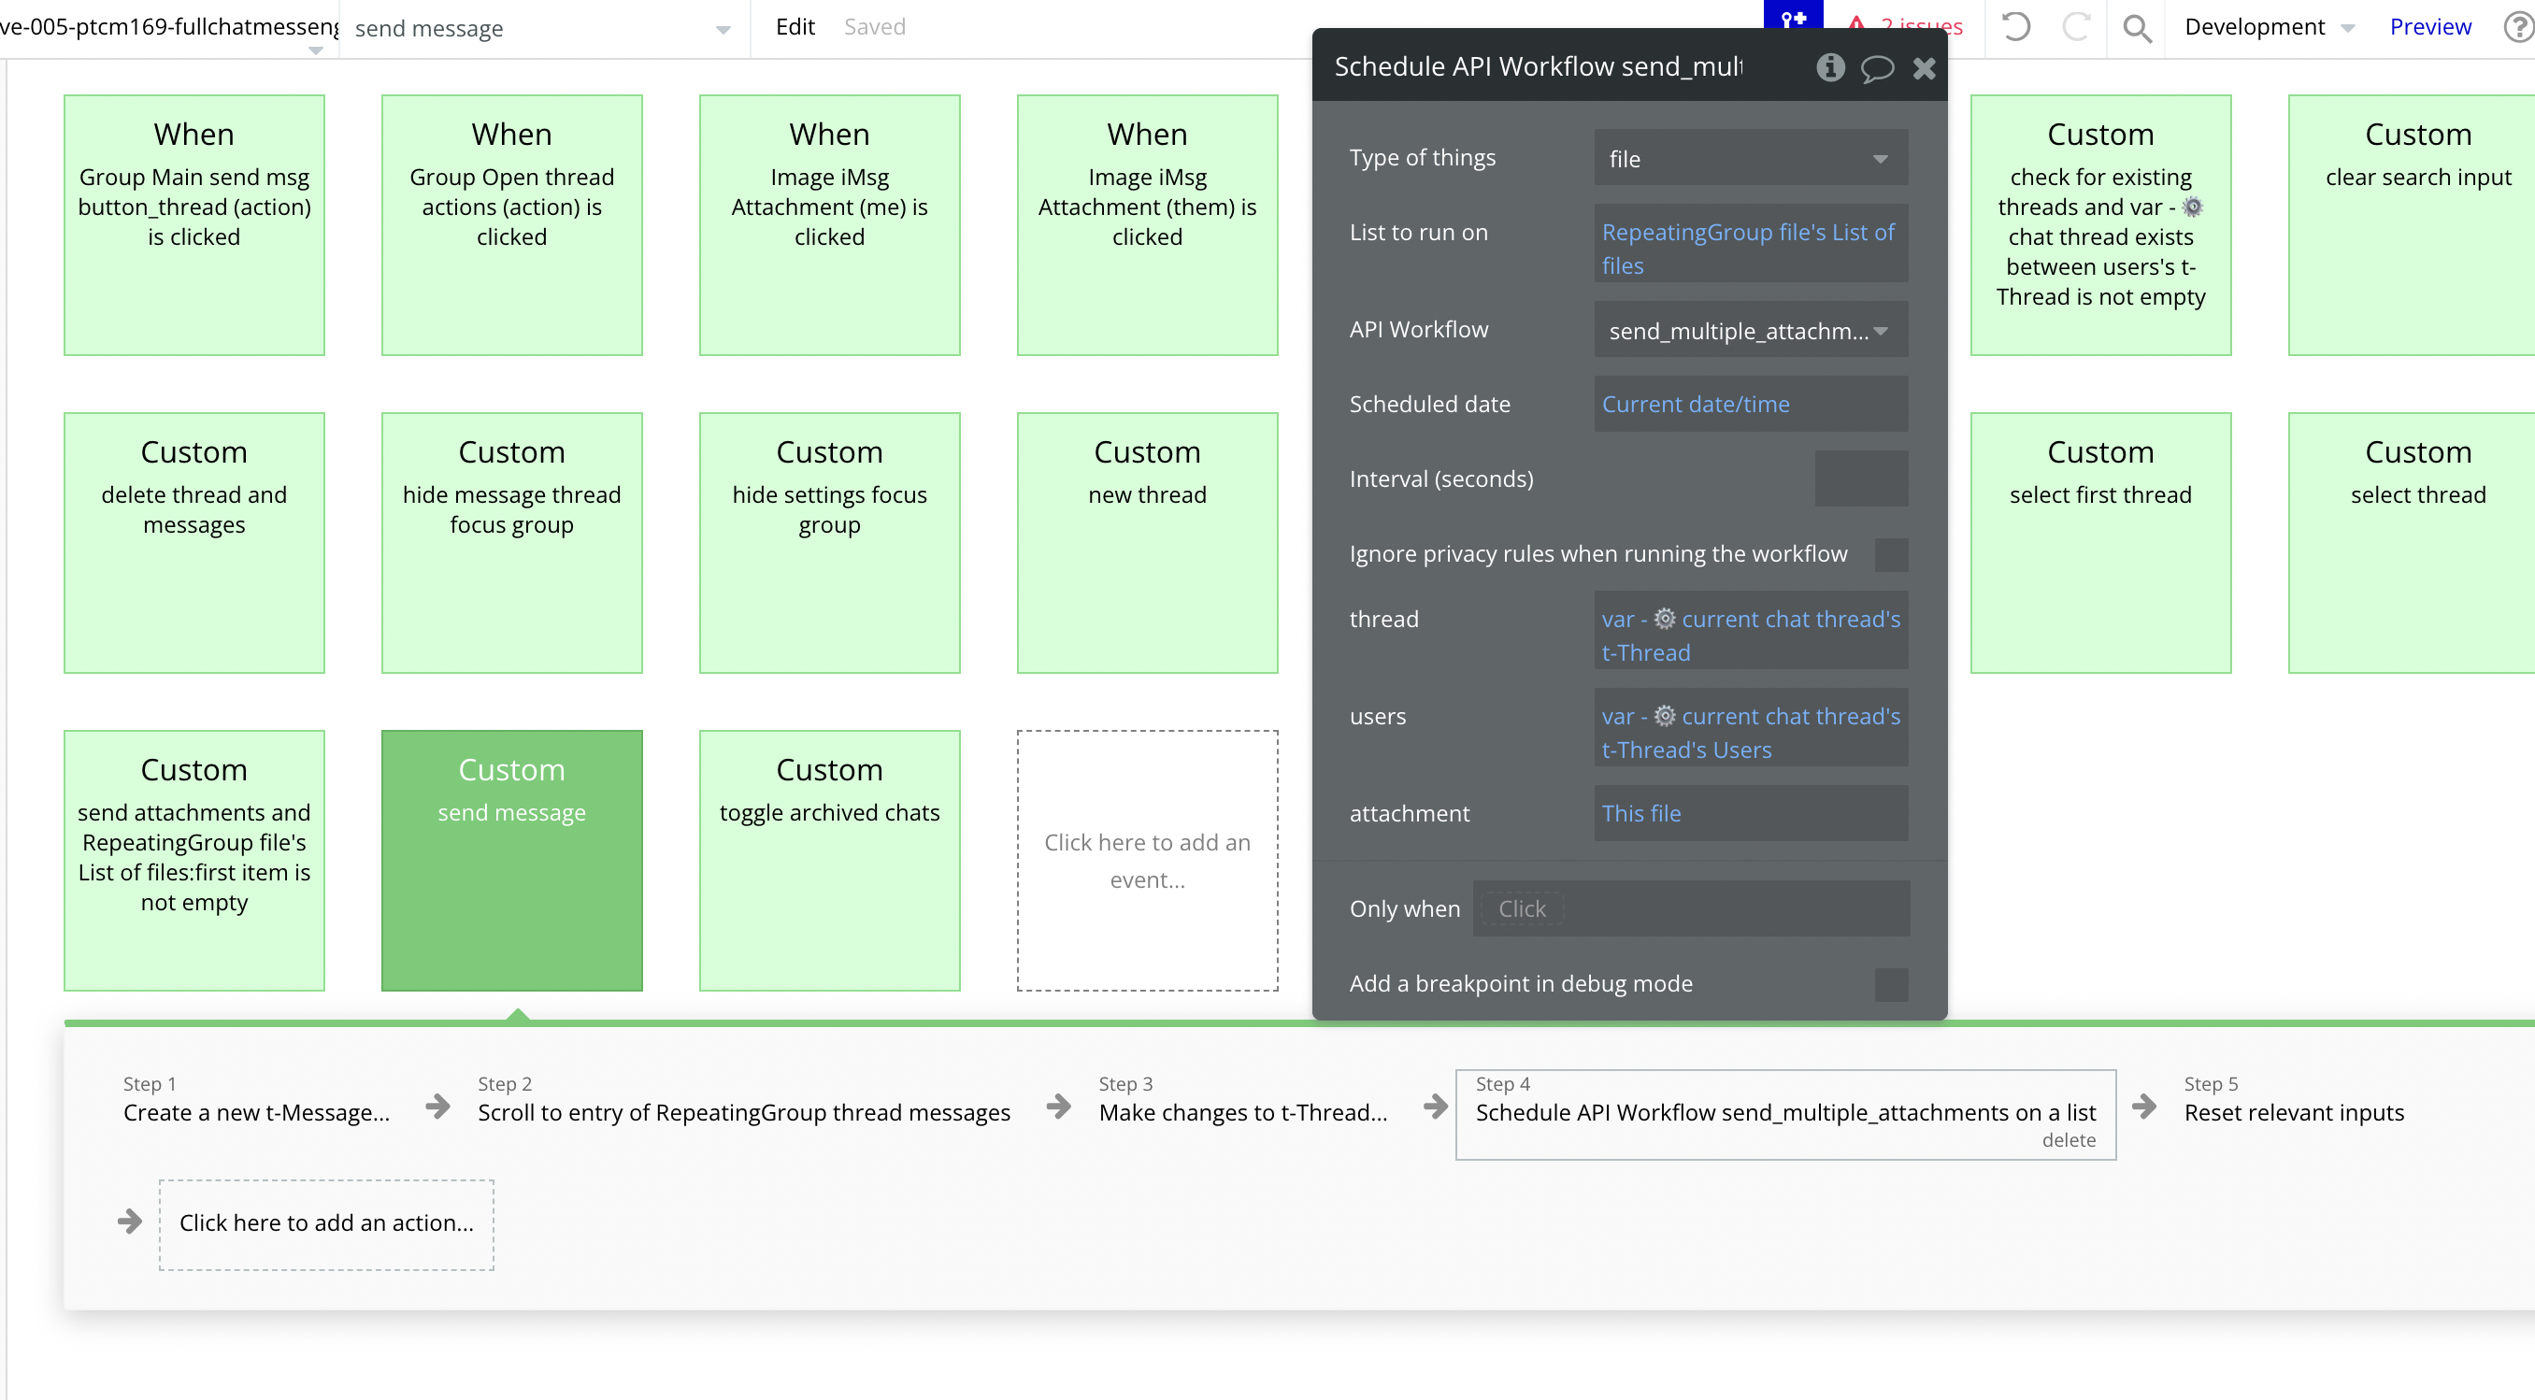Click here to add an action
This screenshot has width=2535, height=1400.
click(x=325, y=1223)
